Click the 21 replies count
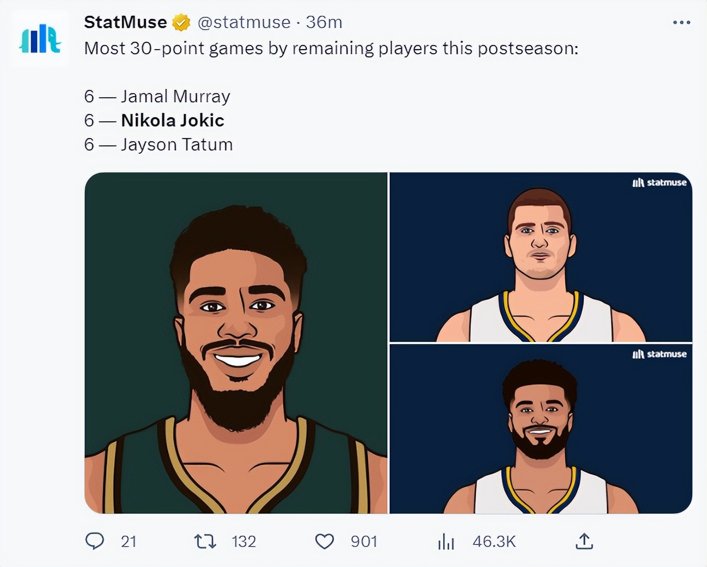 point(129,541)
